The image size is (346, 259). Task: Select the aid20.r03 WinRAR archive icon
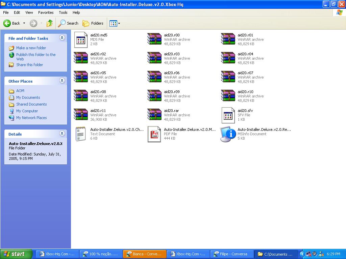[154, 58]
